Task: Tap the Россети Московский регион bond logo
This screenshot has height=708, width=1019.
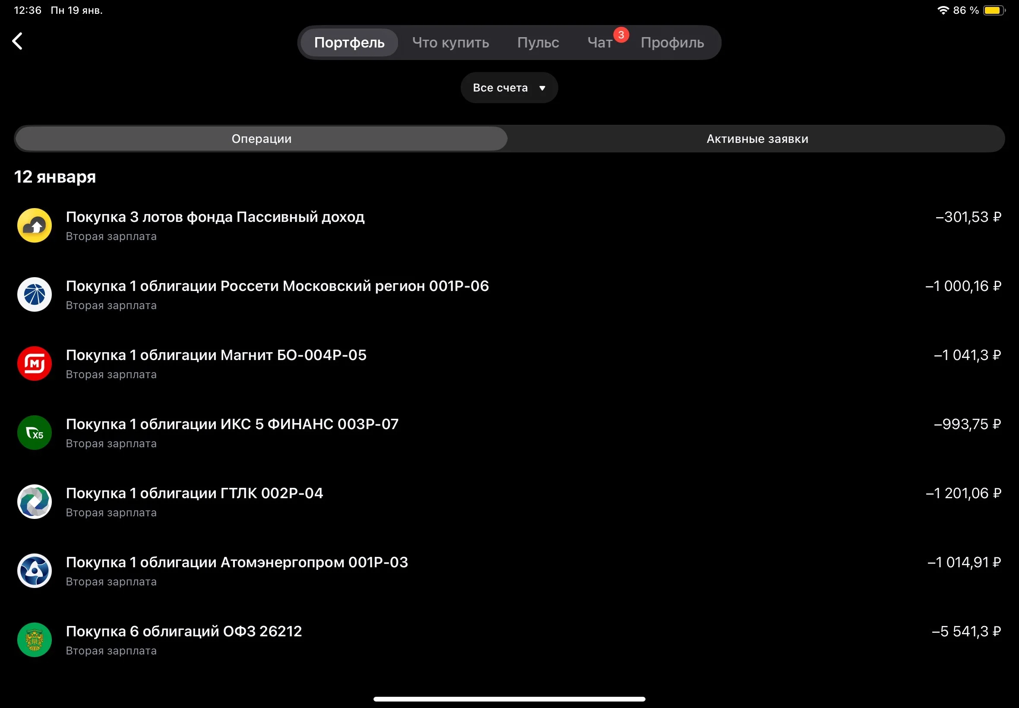Action: click(35, 294)
